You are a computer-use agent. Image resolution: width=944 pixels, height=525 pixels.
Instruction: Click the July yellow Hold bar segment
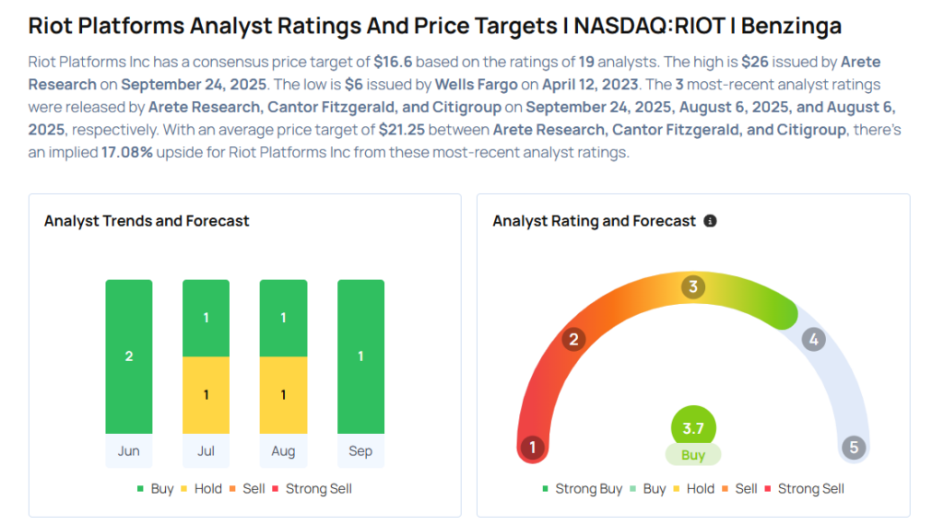206,394
